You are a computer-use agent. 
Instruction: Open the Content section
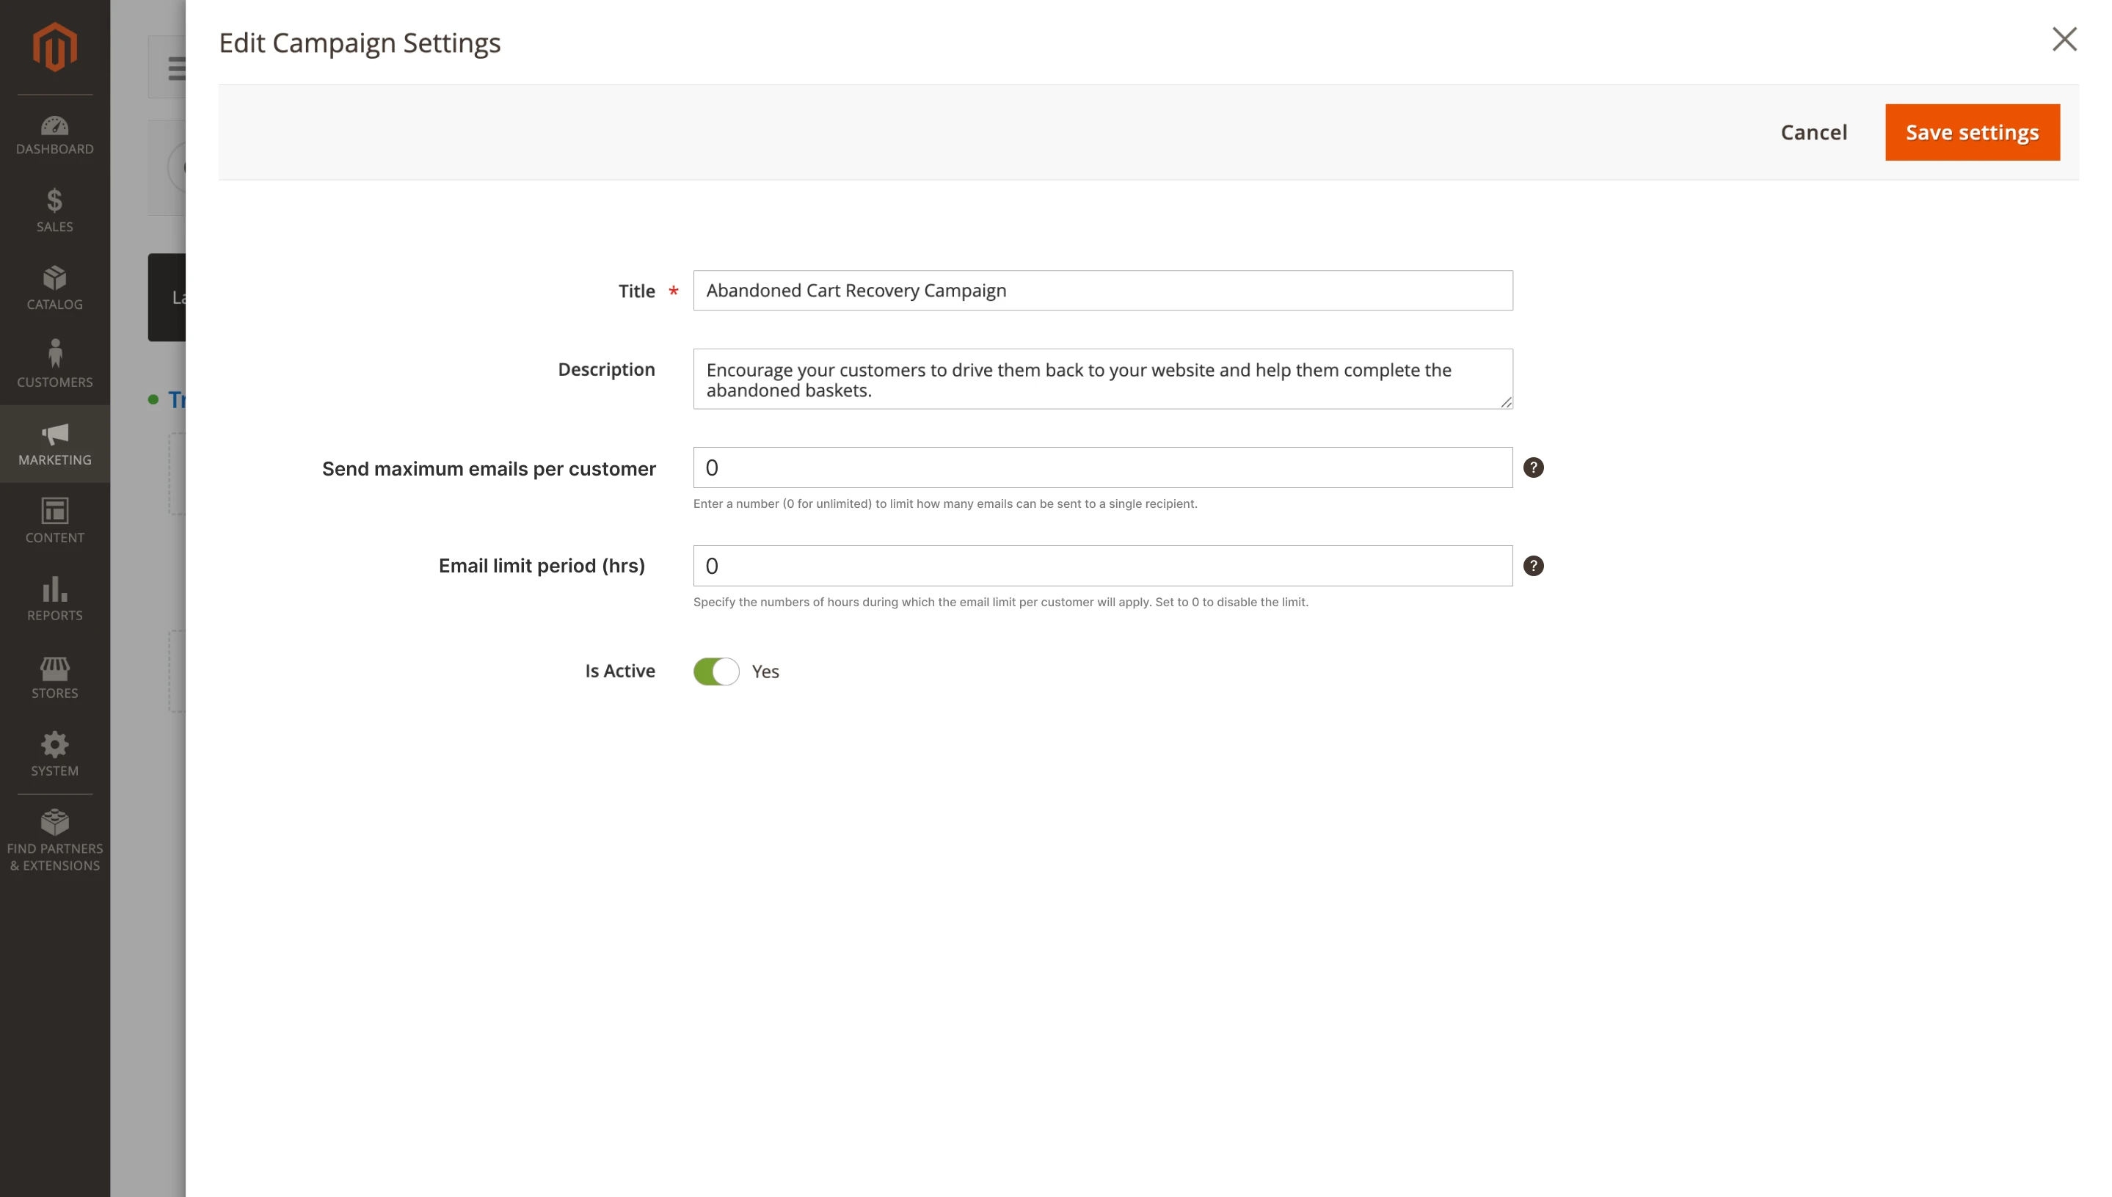tap(54, 521)
